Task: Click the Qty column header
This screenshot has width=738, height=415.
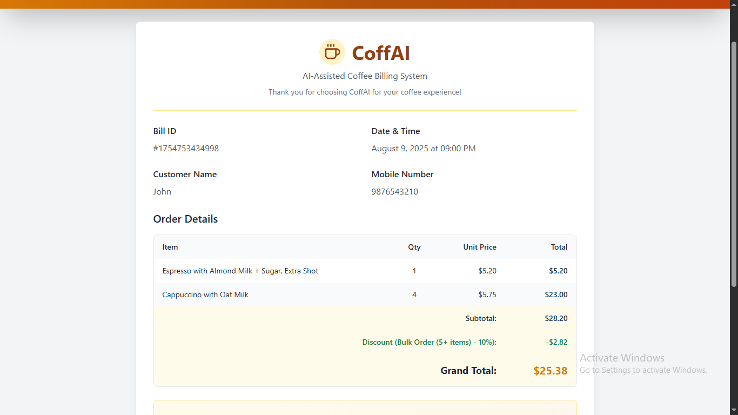Action: pos(414,247)
